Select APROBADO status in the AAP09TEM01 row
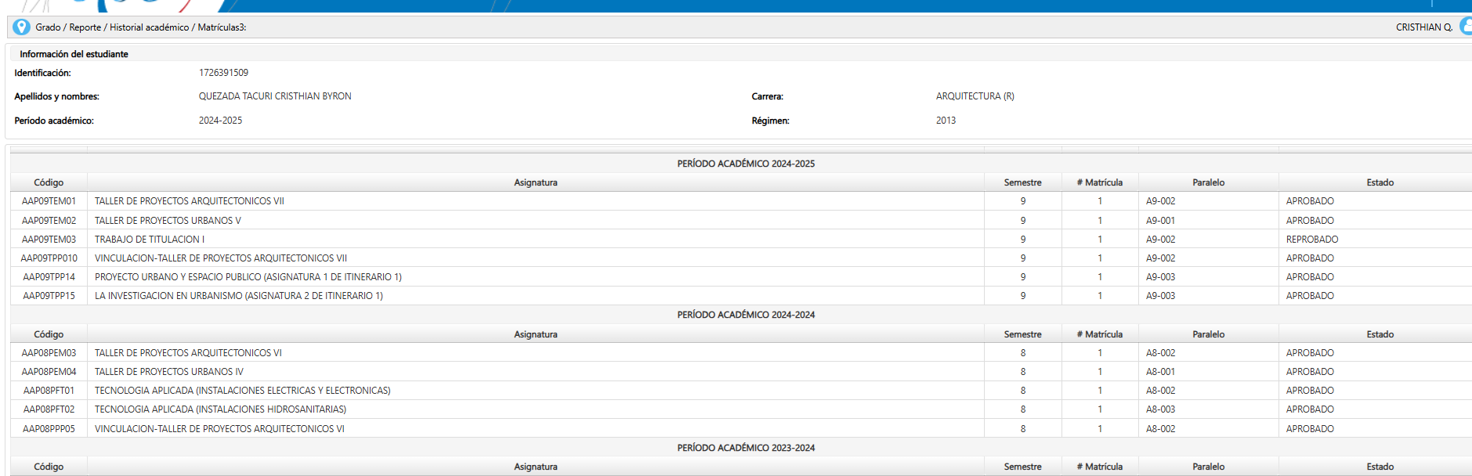Image resolution: width=1472 pixels, height=476 pixels. point(1310,201)
